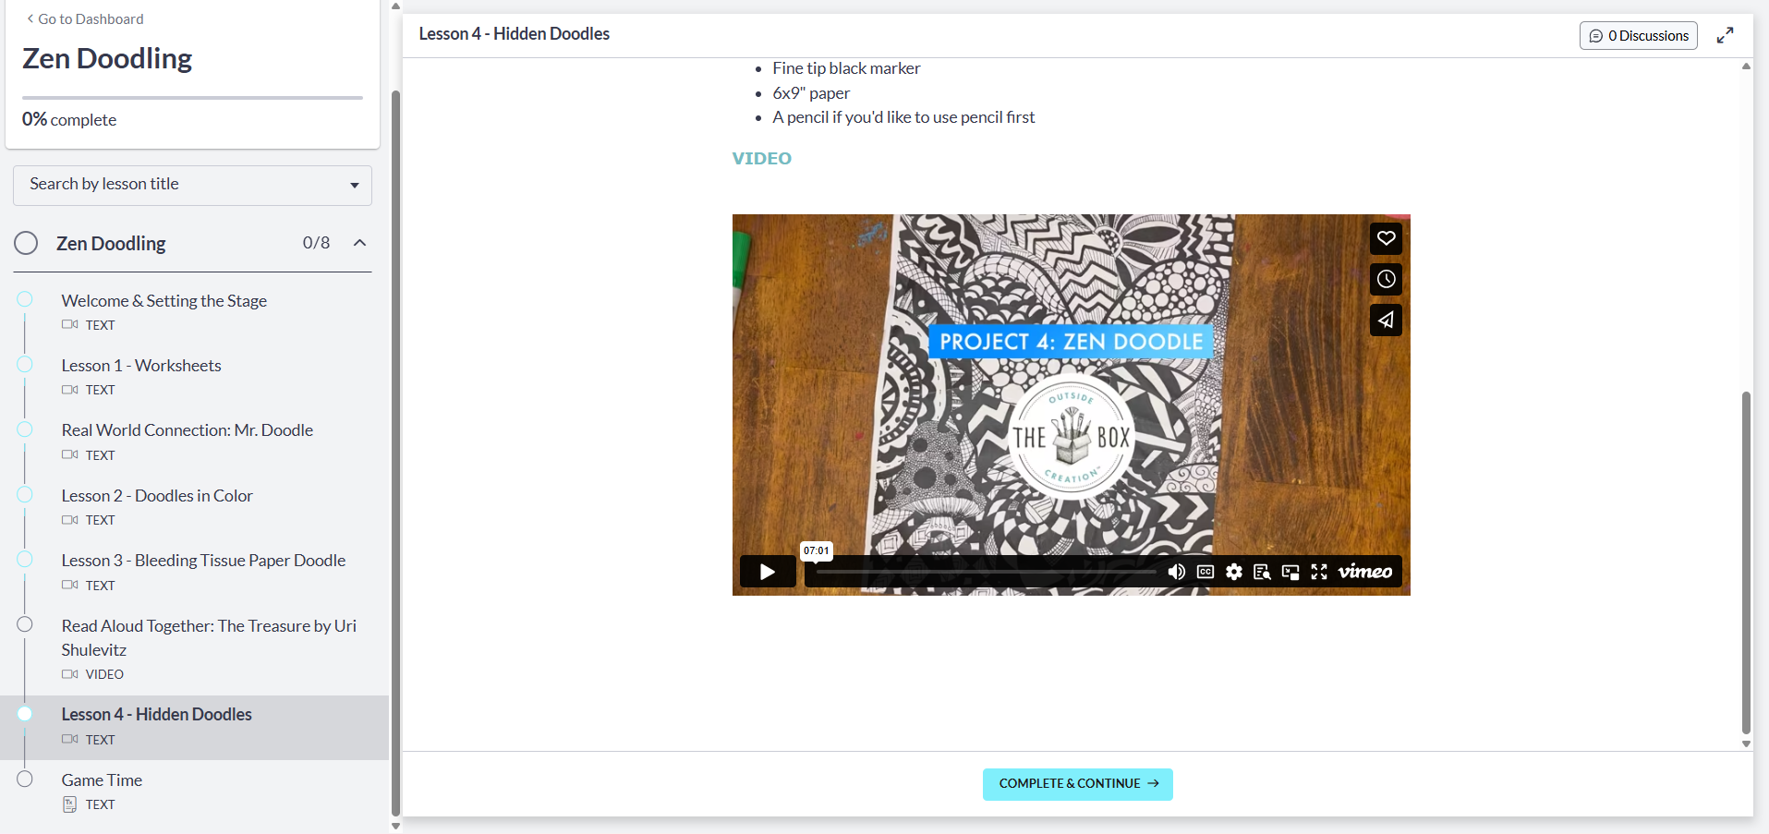1769x834 pixels.
Task: Select Lesson 2 - Doodles in Color
Action: point(156,495)
